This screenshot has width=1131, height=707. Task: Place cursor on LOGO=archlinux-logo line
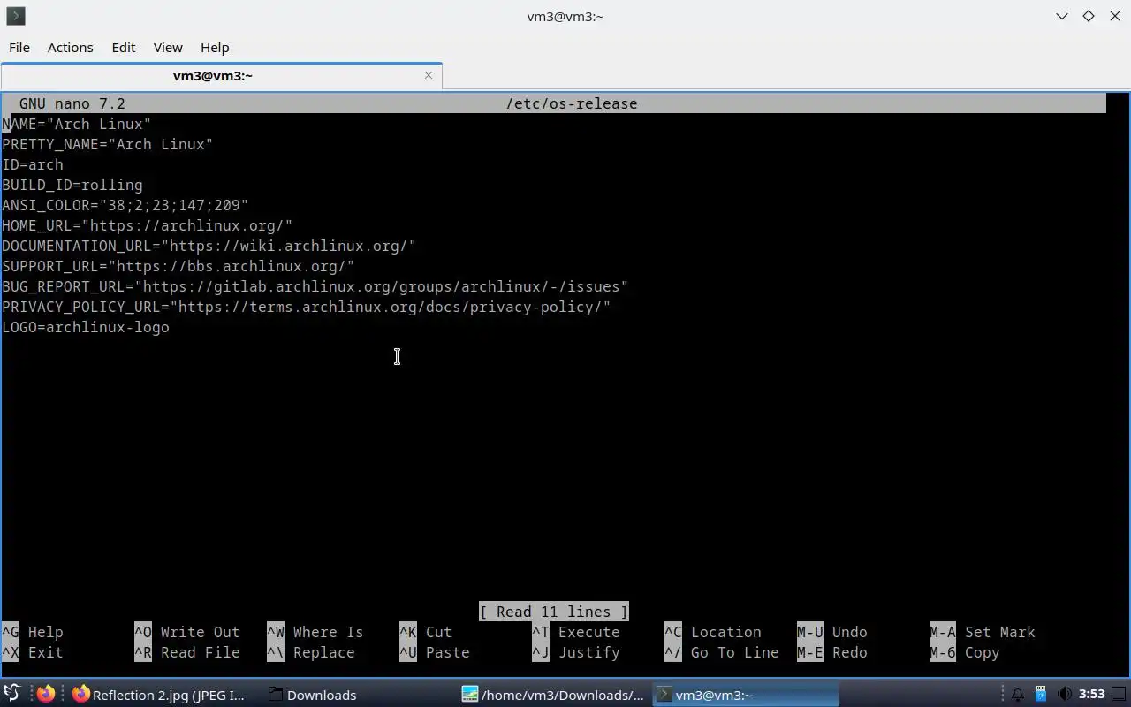(x=86, y=327)
